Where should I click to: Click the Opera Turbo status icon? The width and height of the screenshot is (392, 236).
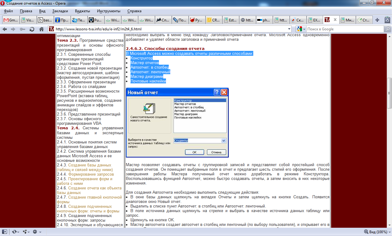click(35, 232)
